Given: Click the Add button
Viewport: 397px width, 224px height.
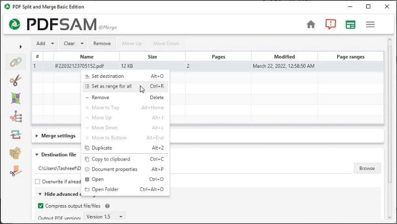Looking at the screenshot, I should click(41, 44).
